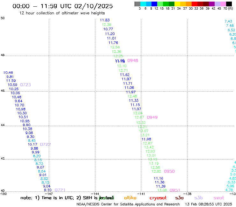Click the yellow swatch in the legend bar
This screenshot has height=207, width=236.
[177, 4]
